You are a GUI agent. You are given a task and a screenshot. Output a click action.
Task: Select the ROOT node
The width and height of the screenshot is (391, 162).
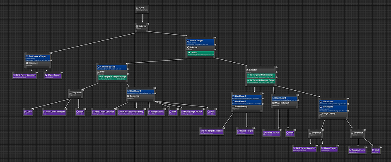click(x=142, y=9)
